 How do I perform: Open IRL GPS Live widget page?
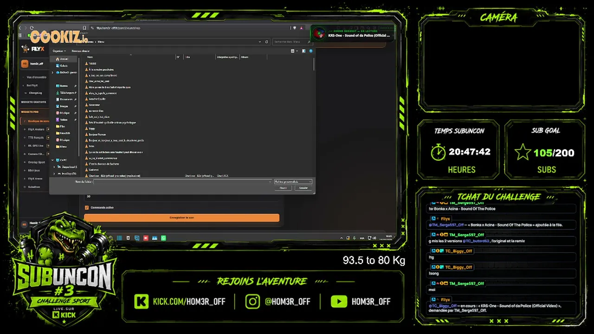(36, 146)
